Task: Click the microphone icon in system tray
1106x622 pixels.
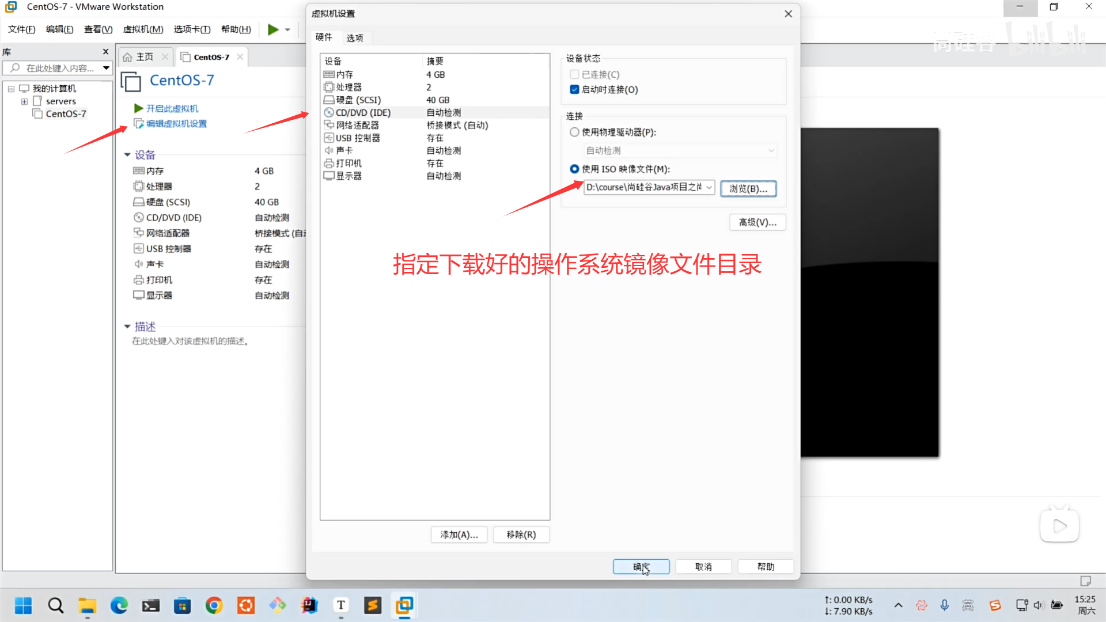Action: pyautogui.click(x=944, y=605)
